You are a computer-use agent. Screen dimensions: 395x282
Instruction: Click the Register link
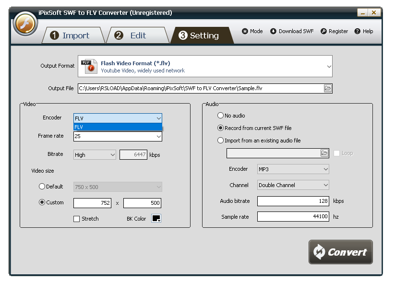(x=335, y=31)
